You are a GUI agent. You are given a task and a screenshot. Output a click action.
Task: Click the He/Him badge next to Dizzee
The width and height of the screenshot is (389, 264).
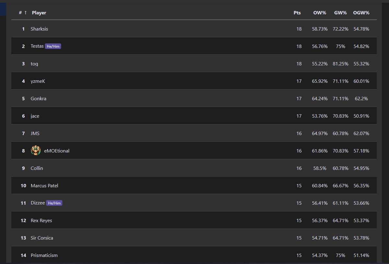pyautogui.click(x=54, y=203)
